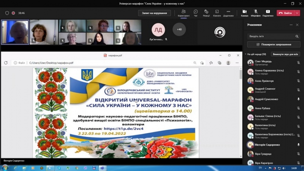Open the Учасники panel more options menu
Screen dimensions: 304x171
291,25
